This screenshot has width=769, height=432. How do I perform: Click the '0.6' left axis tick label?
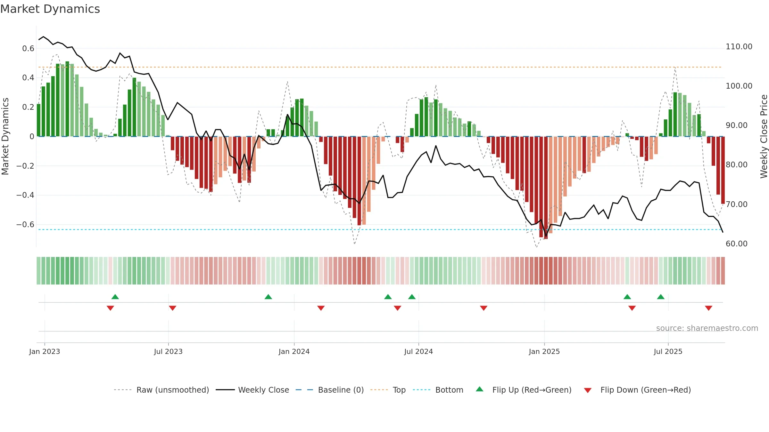[28, 49]
